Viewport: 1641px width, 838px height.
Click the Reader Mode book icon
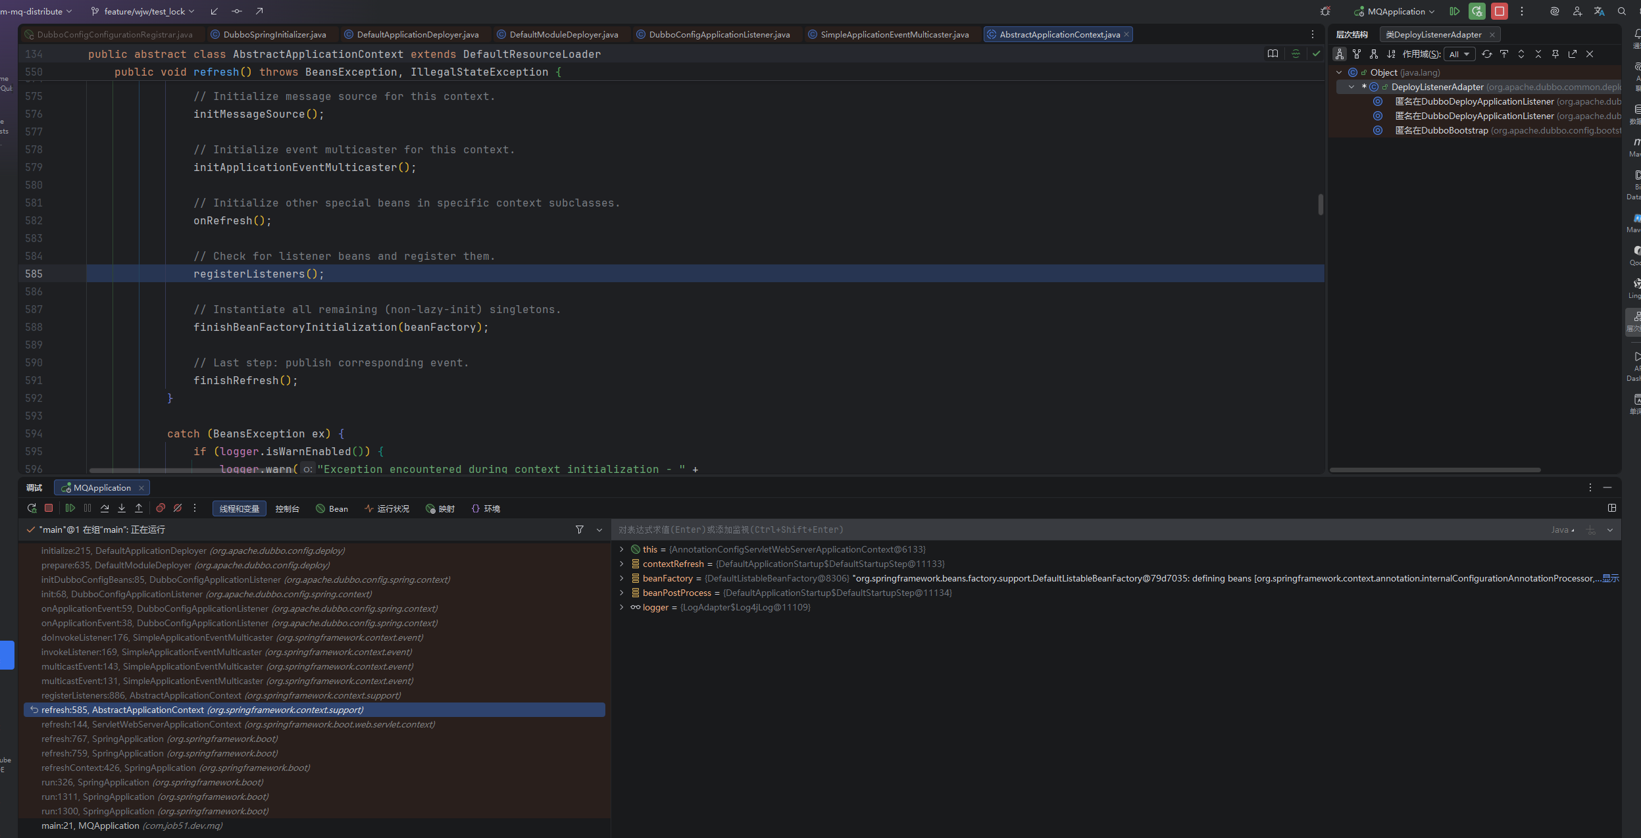[x=1273, y=54]
